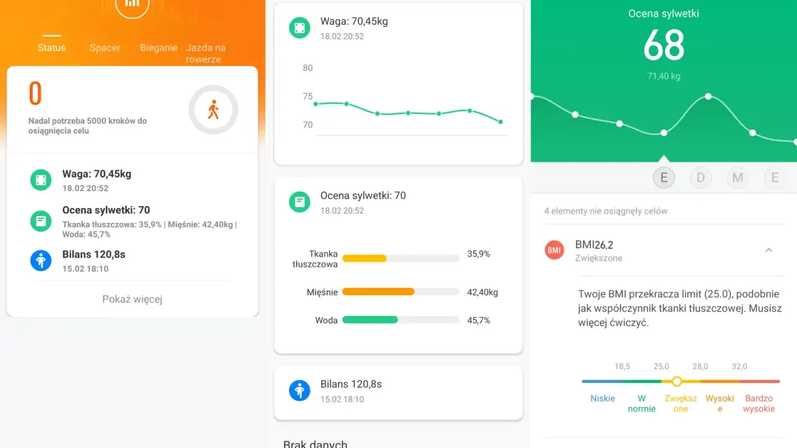Tap the green Waga scale icon in Status card

click(x=41, y=180)
